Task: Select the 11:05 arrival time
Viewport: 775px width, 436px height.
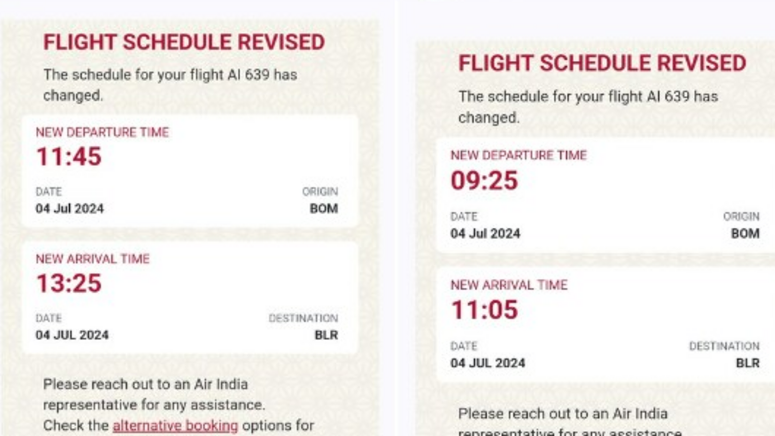Action: tap(484, 308)
